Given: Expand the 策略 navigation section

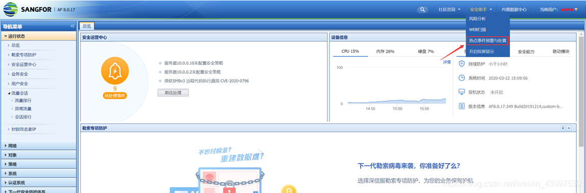Looking at the screenshot, I should coord(38,165).
